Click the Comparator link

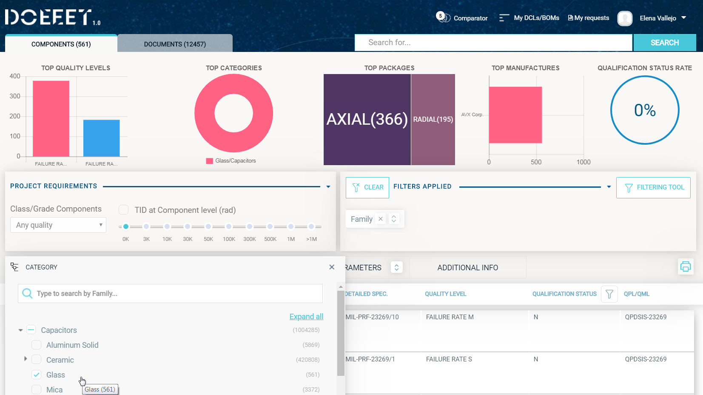pos(470,18)
